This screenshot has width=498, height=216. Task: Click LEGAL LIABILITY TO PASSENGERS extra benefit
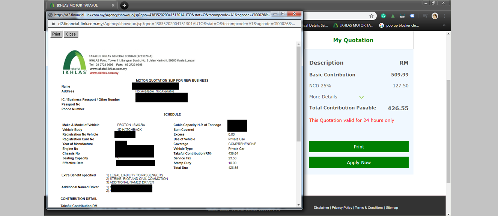click(x=135, y=175)
